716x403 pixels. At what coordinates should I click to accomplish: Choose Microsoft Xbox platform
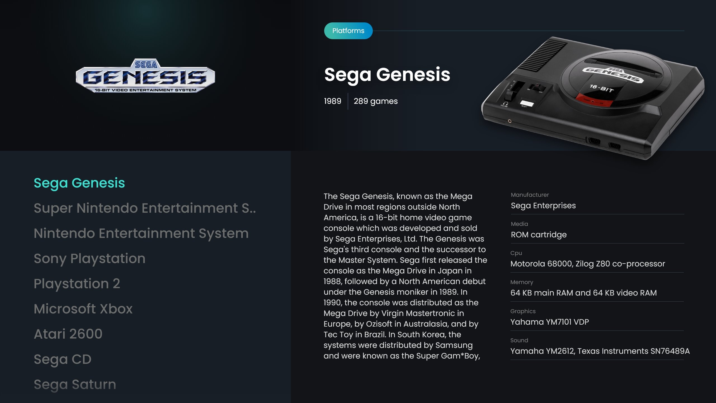(x=83, y=309)
